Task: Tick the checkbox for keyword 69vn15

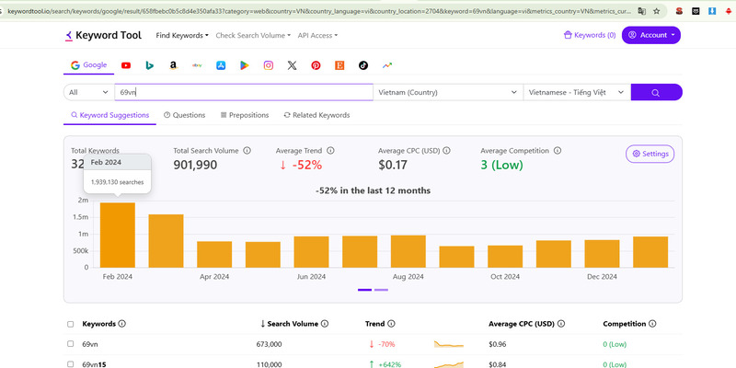Action: pyautogui.click(x=71, y=363)
